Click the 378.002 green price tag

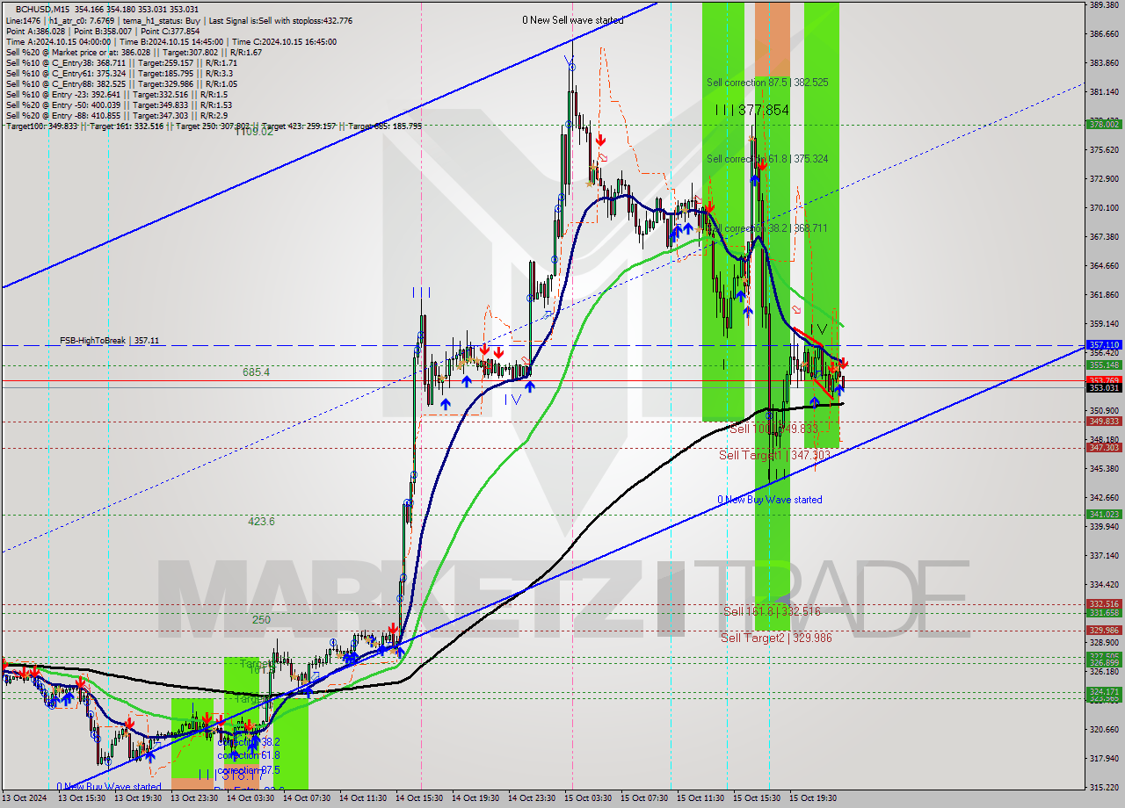tap(1104, 124)
